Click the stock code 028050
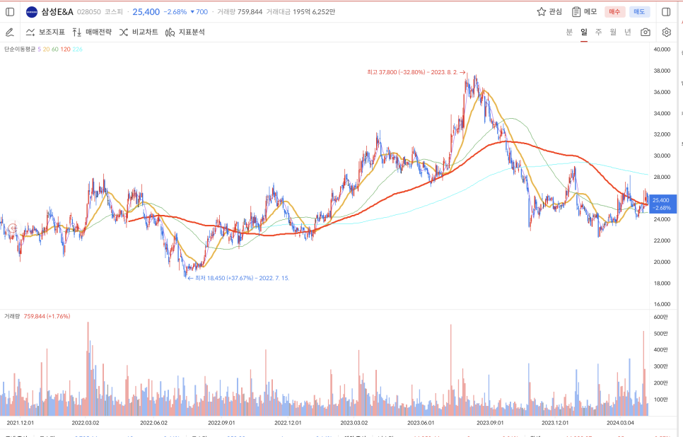683x437 pixels. [89, 12]
